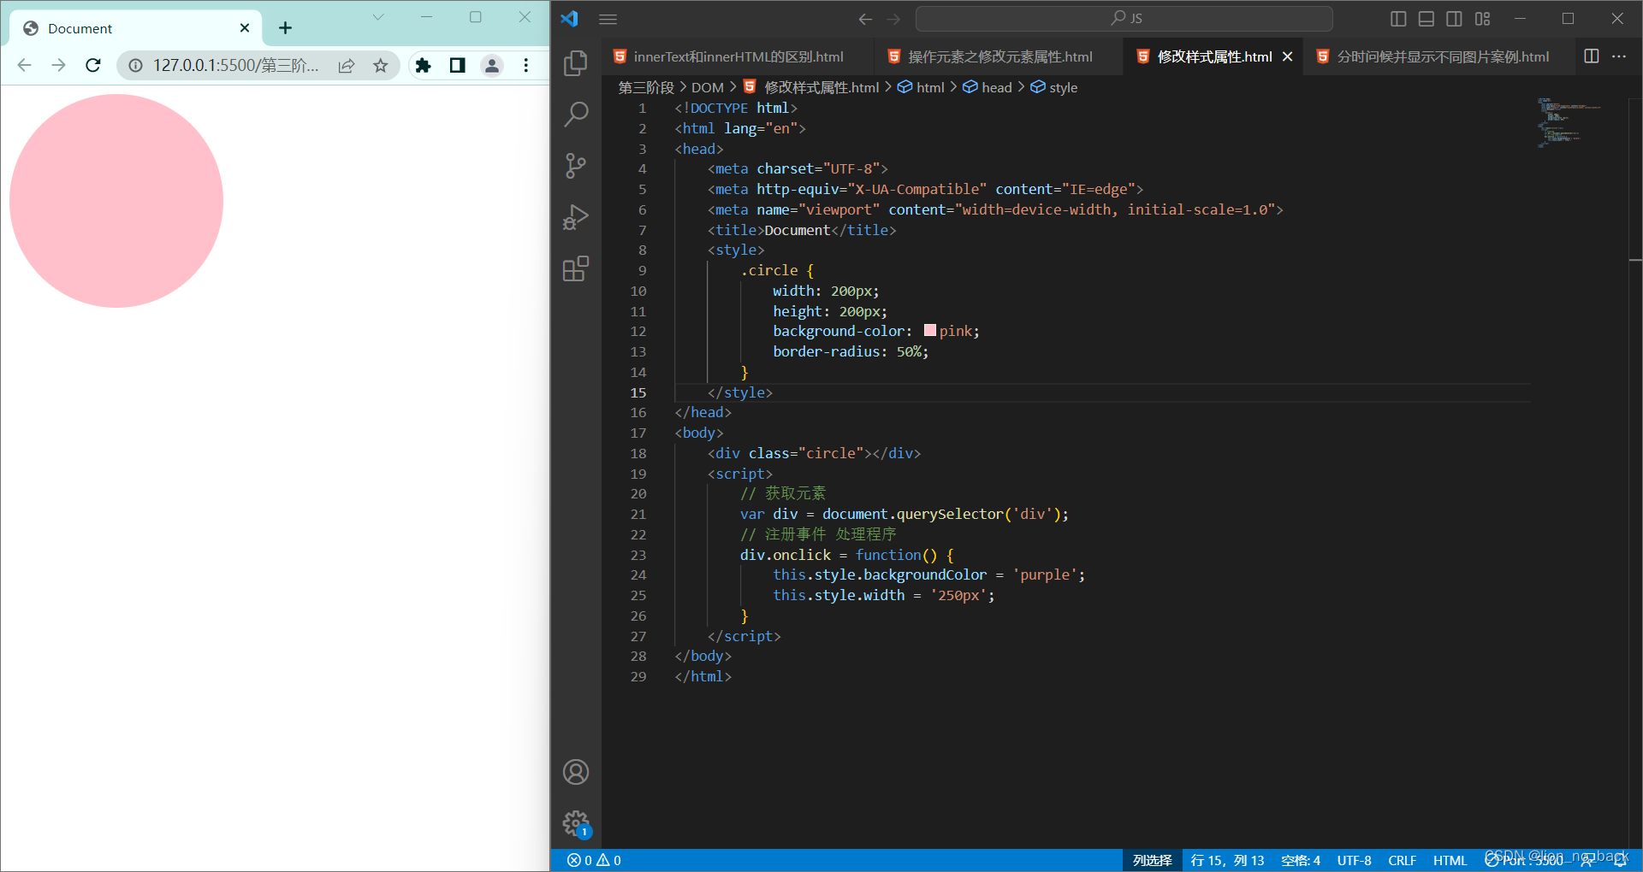Go forward in the browser
This screenshot has width=1643, height=872.
(x=58, y=65)
